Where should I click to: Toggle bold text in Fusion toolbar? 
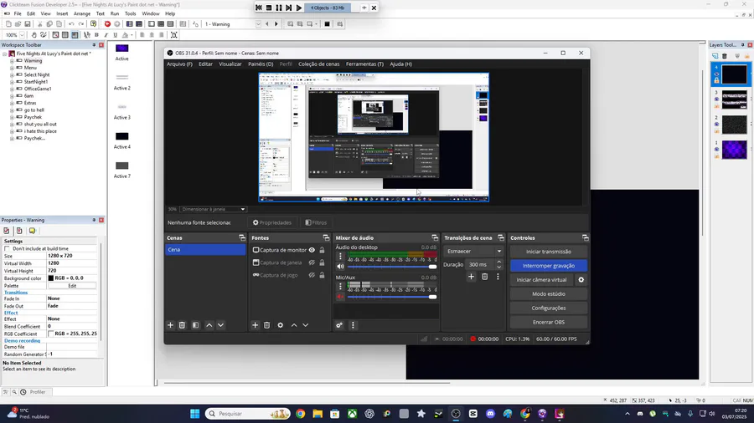pyautogui.click(x=96, y=35)
